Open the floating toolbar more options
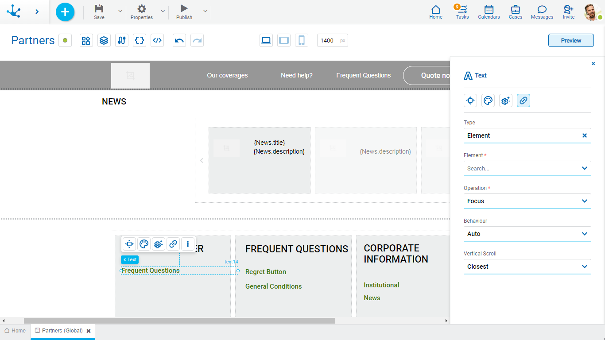 188,243
